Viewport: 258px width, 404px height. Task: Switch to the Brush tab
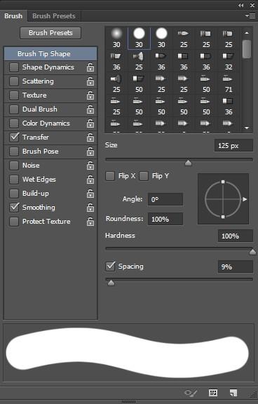(13, 16)
